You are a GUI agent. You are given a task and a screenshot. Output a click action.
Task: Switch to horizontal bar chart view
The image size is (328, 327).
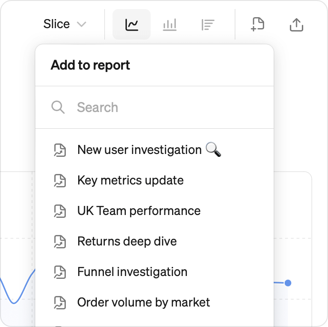[208, 24]
